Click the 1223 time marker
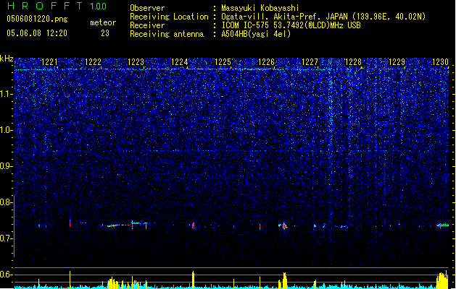 point(136,62)
